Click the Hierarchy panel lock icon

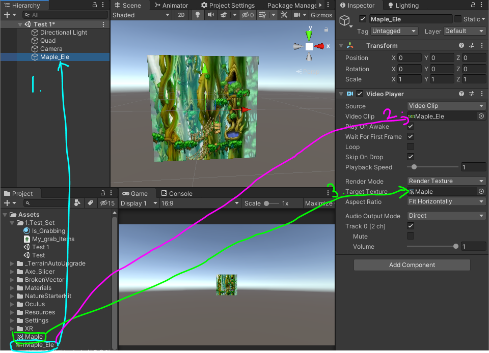[x=95, y=5]
